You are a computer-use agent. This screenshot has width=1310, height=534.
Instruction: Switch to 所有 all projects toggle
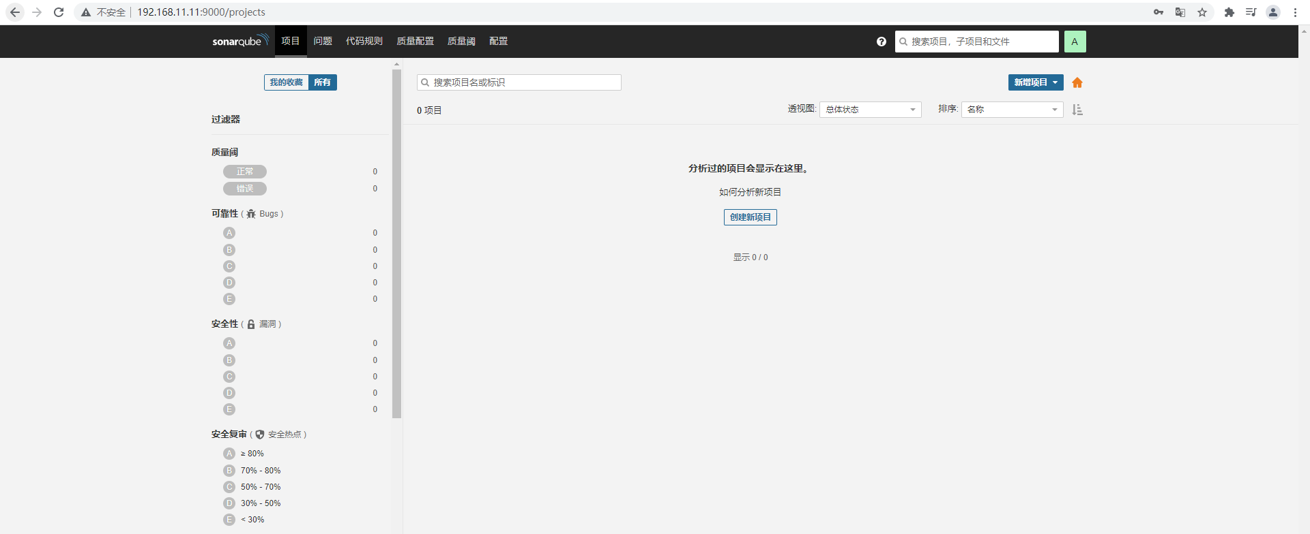[x=323, y=82]
